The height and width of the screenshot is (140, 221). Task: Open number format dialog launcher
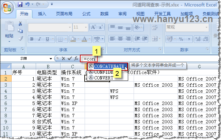(x=207, y=49)
